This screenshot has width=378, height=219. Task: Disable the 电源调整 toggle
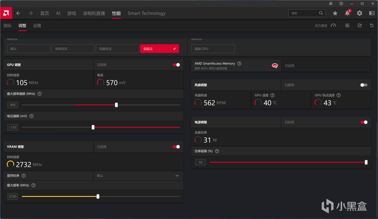(x=364, y=122)
